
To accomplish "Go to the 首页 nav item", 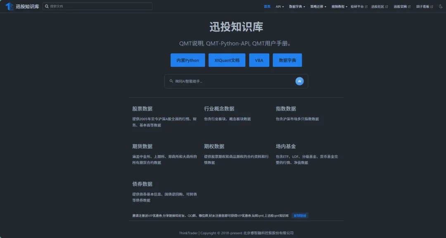I will (267, 7).
